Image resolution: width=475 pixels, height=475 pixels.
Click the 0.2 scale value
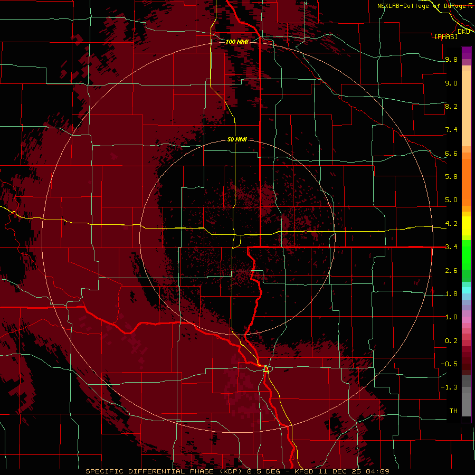(x=451, y=341)
